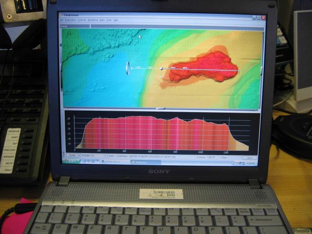
Task: Click the sphere marker on profile line
Action: (x=161, y=69)
